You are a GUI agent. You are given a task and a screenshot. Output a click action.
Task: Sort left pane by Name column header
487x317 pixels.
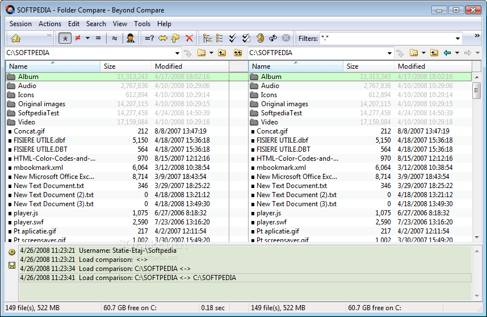pyautogui.click(x=53, y=66)
